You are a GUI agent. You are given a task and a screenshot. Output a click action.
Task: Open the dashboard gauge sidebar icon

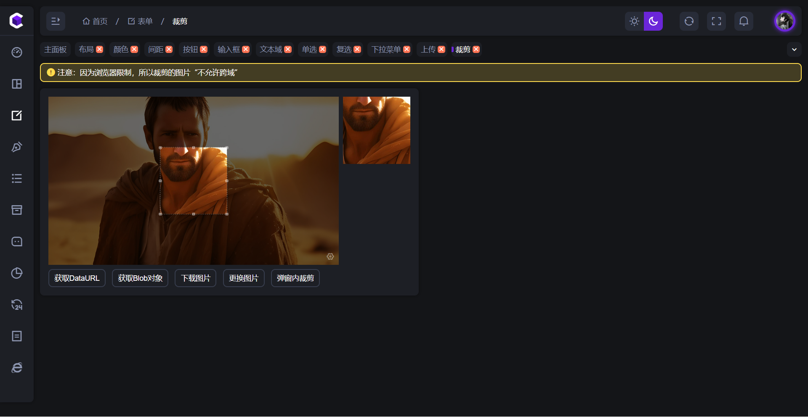(x=17, y=53)
